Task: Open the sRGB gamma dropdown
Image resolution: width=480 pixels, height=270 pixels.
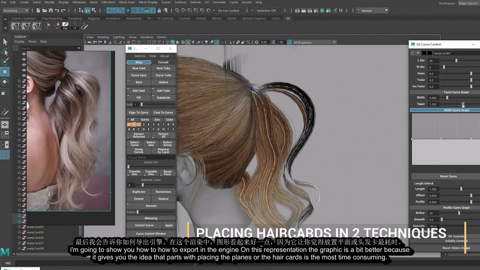Action: click(314, 42)
